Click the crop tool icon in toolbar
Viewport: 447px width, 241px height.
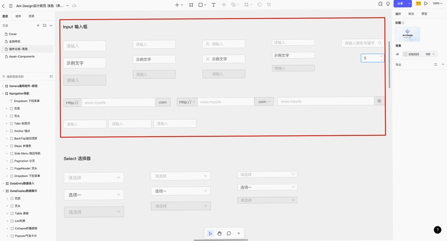pyautogui.click(x=269, y=4)
